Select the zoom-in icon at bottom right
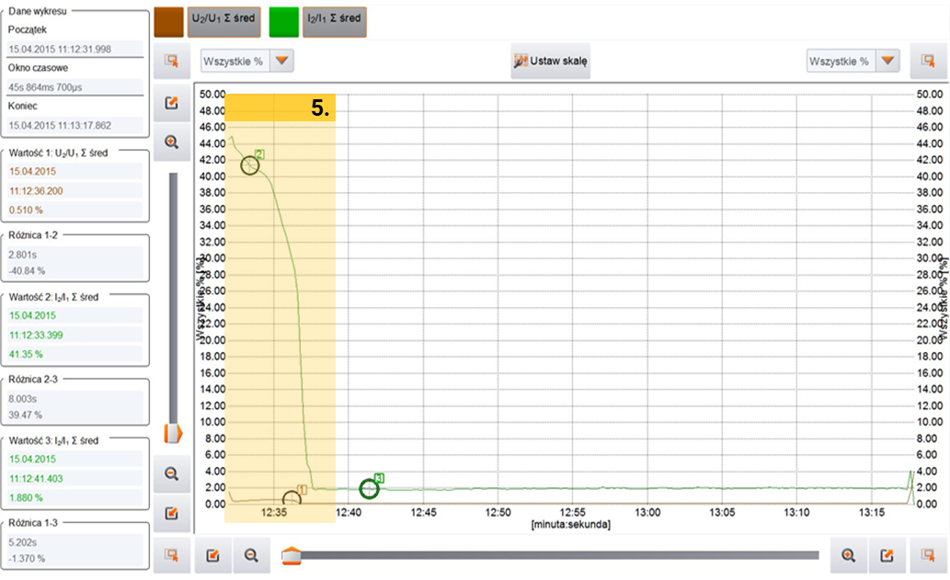Image resolution: width=950 pixels, height=580 pixels. (x=848, y=555)
